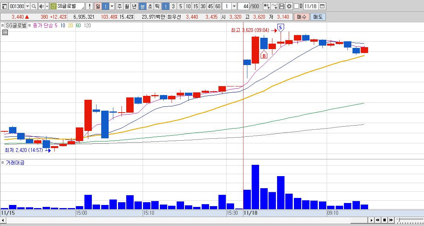
Task: Select the 3-minute interval button
Action: pos(173,6)
